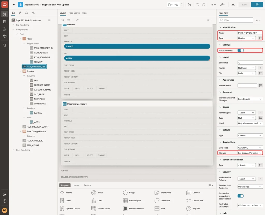Click the page lock icon in the toolbar
Viewport: 265px width, 215px height.
[189, 5]
